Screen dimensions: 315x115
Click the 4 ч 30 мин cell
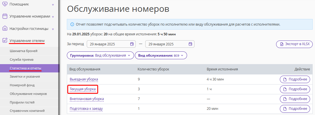215,79
